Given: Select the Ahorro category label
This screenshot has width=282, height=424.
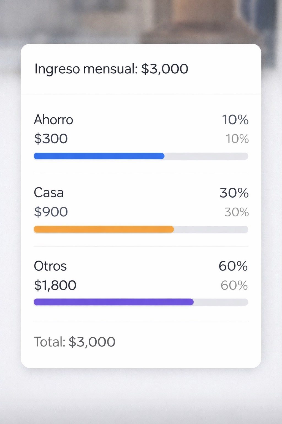Looking at the screenshot, I should tap(53, 120).
